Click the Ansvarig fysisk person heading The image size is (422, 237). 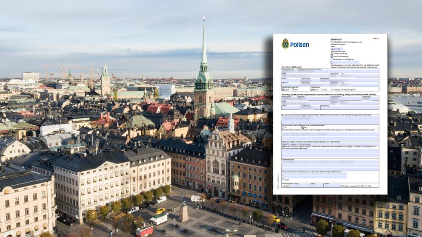(x=328, y=94)
